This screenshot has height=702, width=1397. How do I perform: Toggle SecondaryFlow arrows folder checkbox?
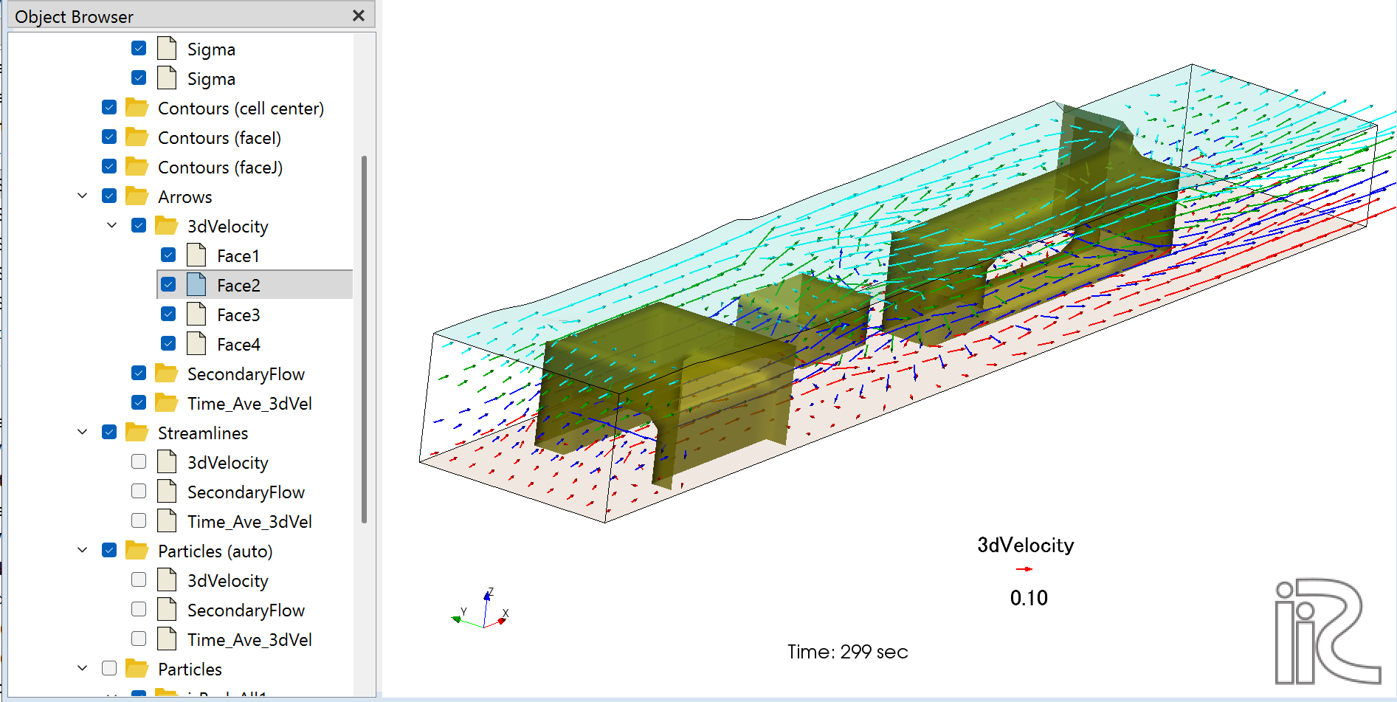click(139, 373)
